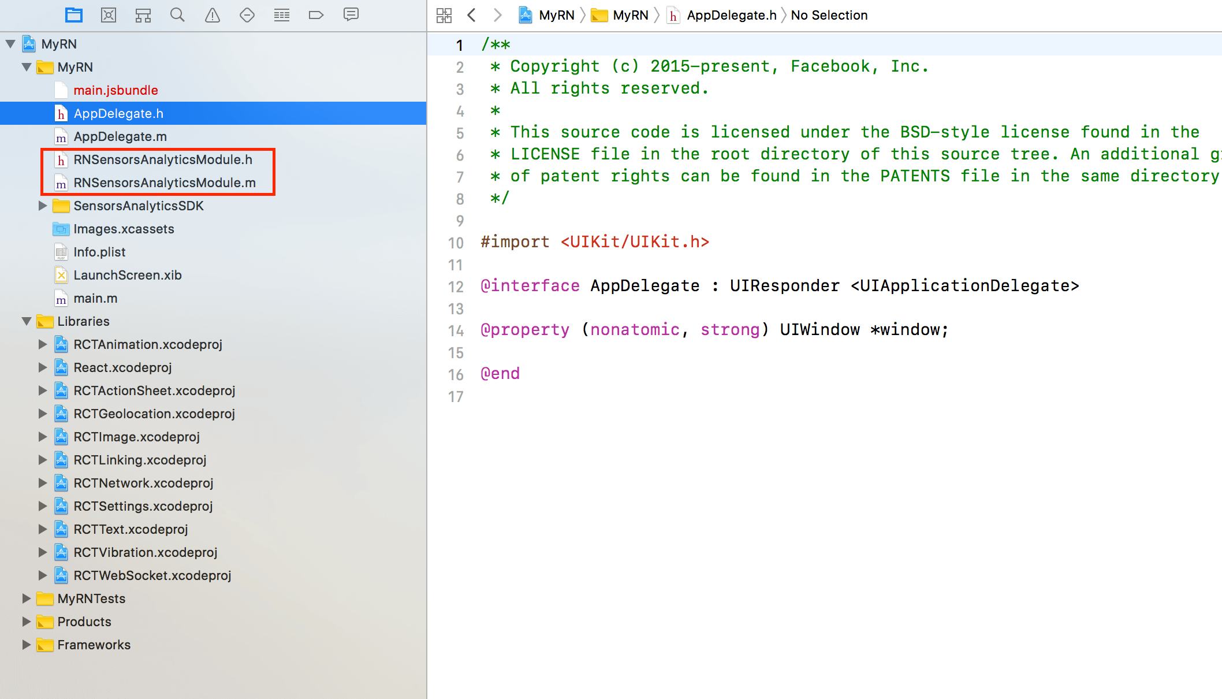Expand React.xcodeproj disclosure triangle
The image size is (1222, 699).
[x=43, y=367]
